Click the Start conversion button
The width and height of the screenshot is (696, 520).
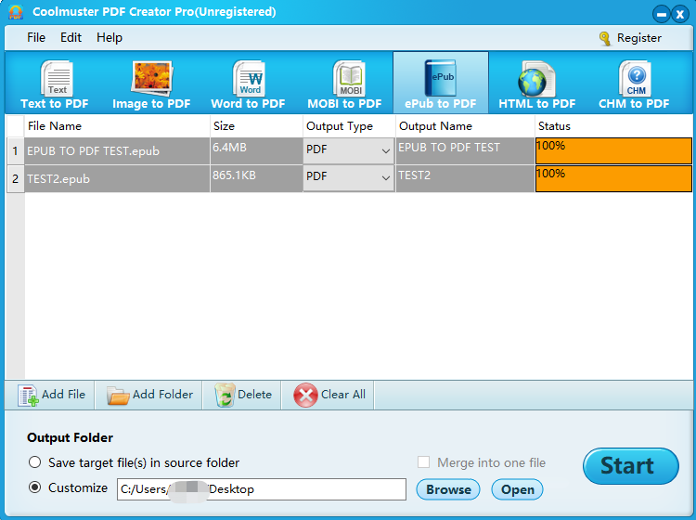(x=631, y=466)
